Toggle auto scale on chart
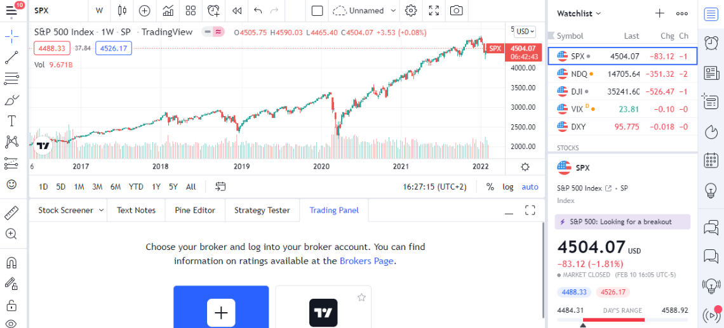724x328 pixels. click(530, 187)
